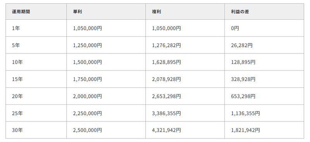
Task: Select the 25年 row label cell
Action: pos(36,113)
